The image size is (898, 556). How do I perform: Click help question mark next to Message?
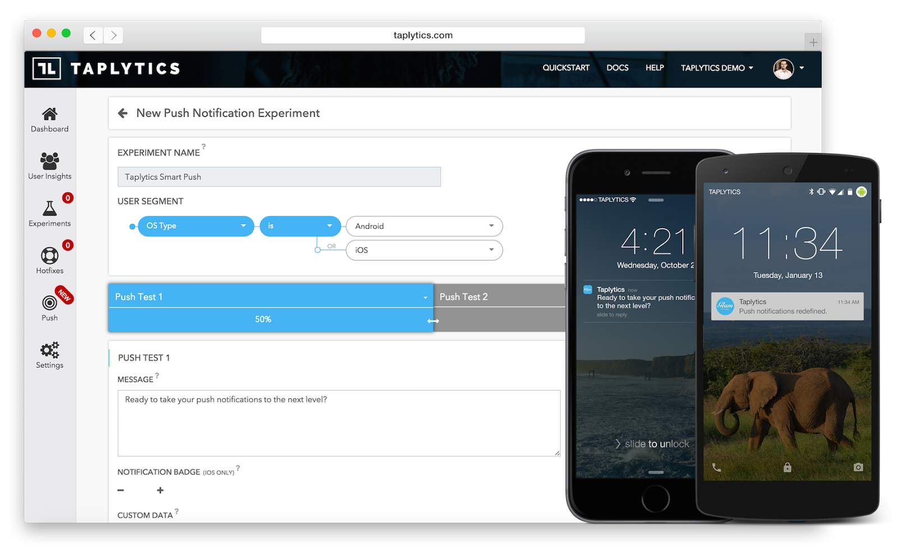pyautogui.click(x=157, y=375)
